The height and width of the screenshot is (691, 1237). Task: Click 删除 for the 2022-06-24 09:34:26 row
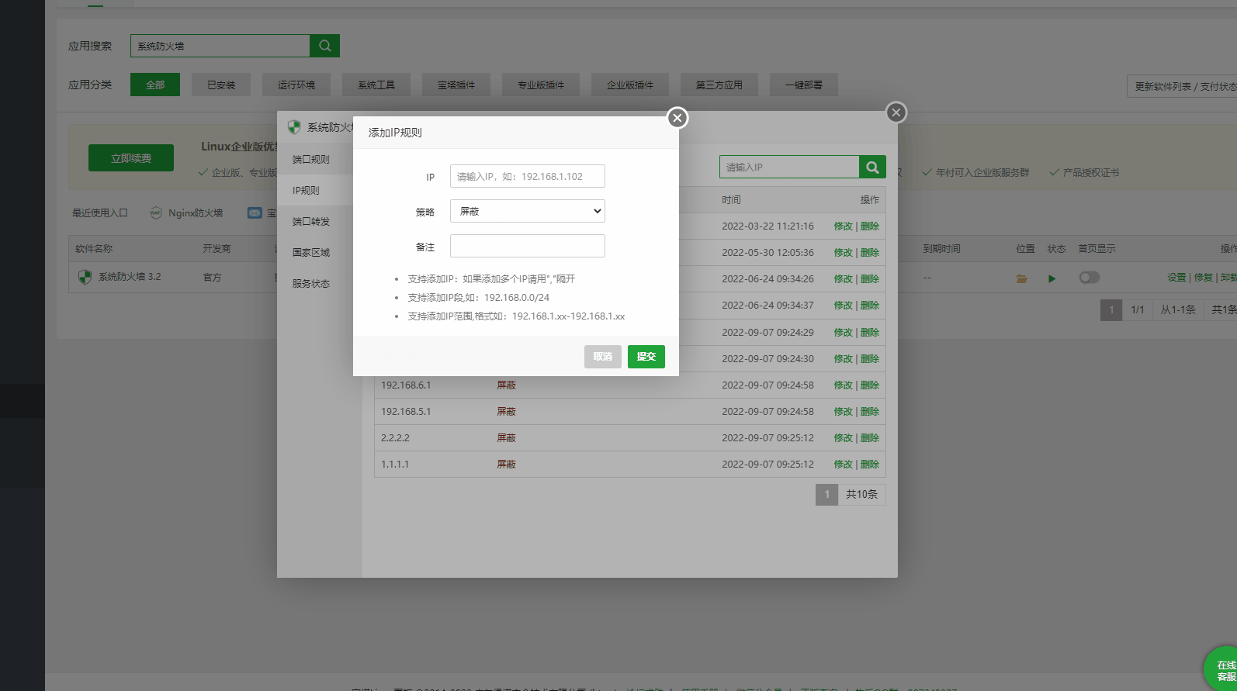click(x=870, y=279)
